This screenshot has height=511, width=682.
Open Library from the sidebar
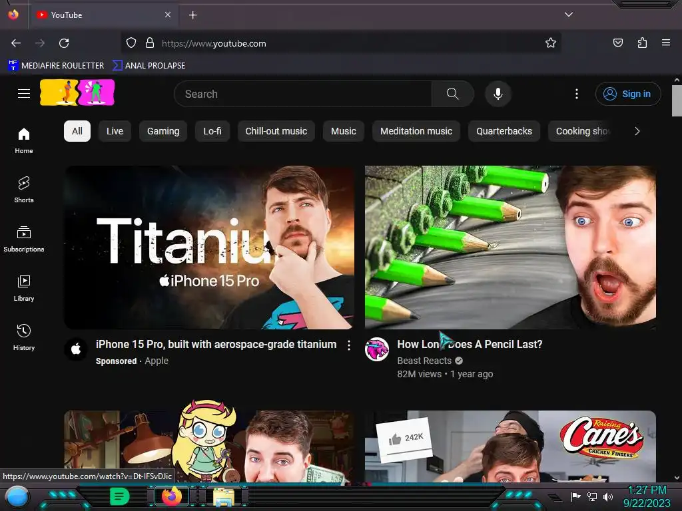point(24,288)
